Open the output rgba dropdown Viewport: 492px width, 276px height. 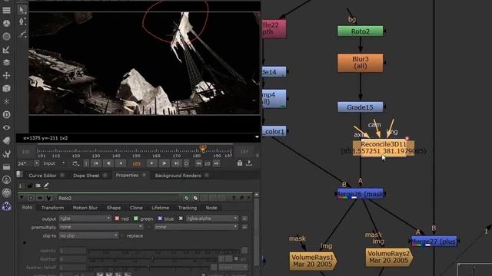click(85, 219)
